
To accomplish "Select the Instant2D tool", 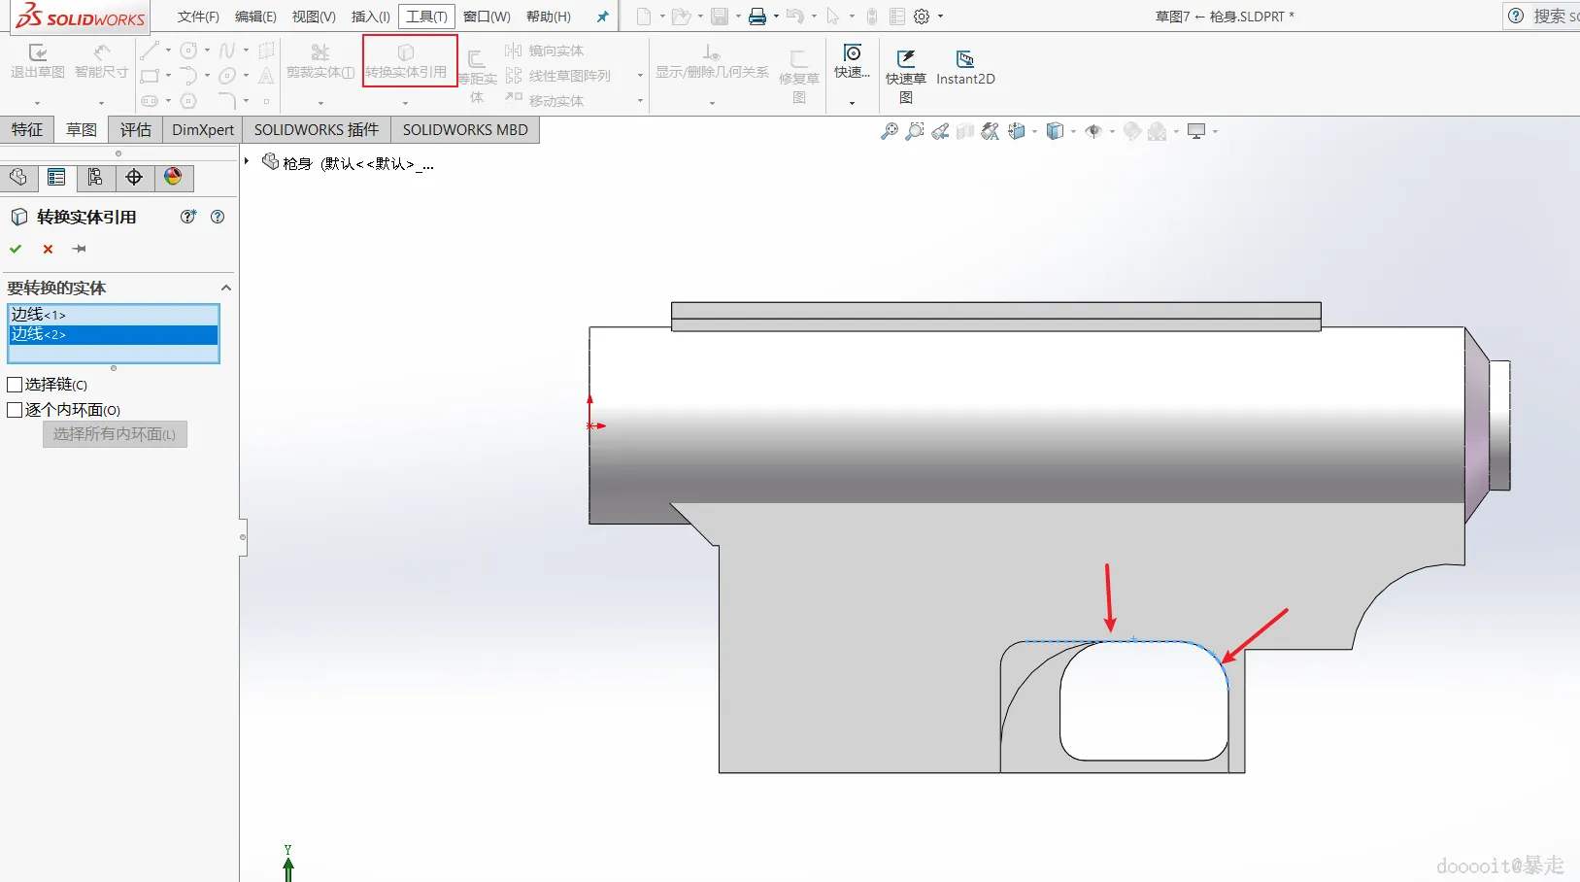I will 965,68.
